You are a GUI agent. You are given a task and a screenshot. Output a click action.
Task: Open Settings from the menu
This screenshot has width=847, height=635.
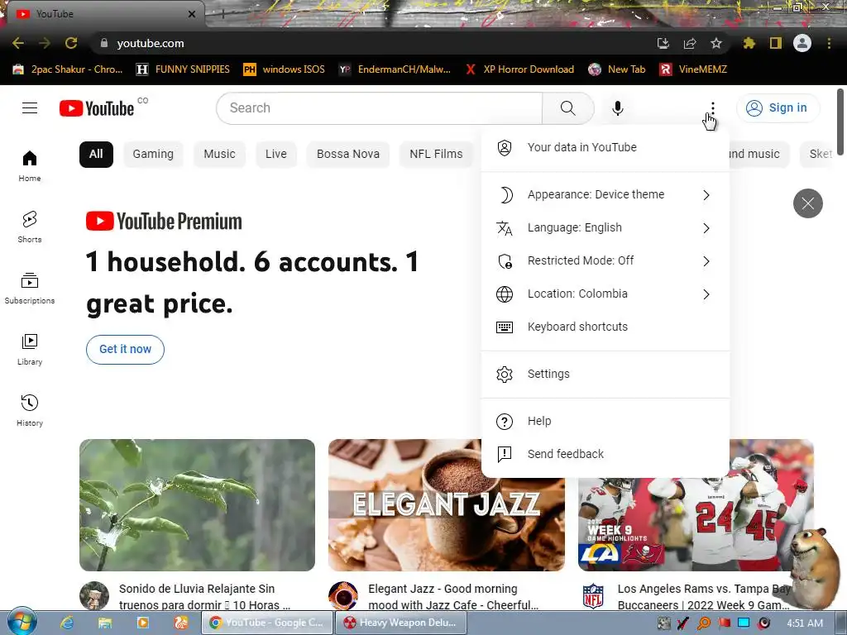[605, 374]
